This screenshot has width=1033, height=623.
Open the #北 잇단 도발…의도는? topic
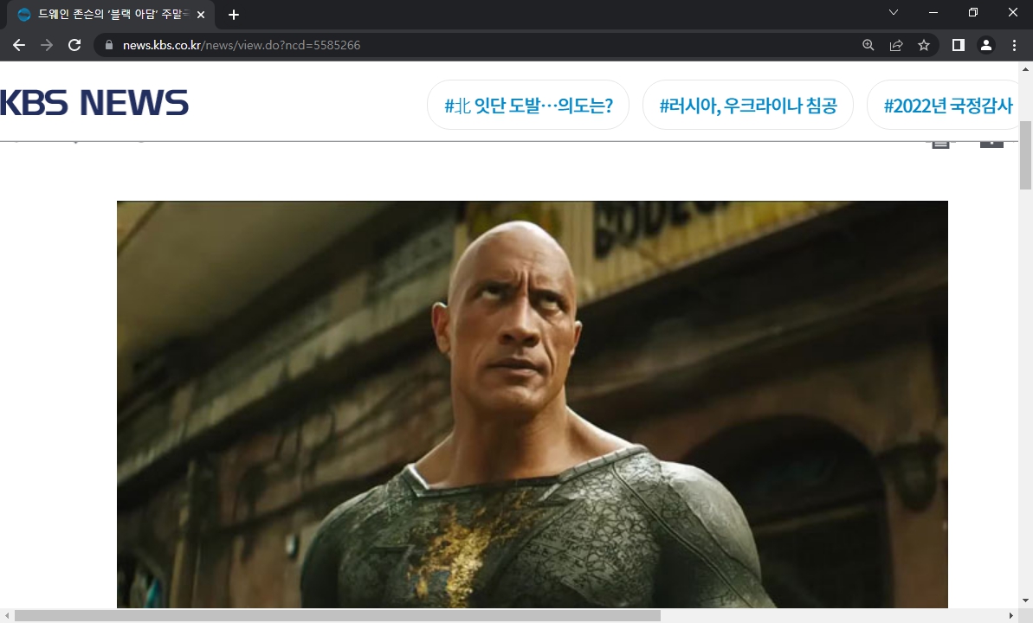tap(528, 105)
